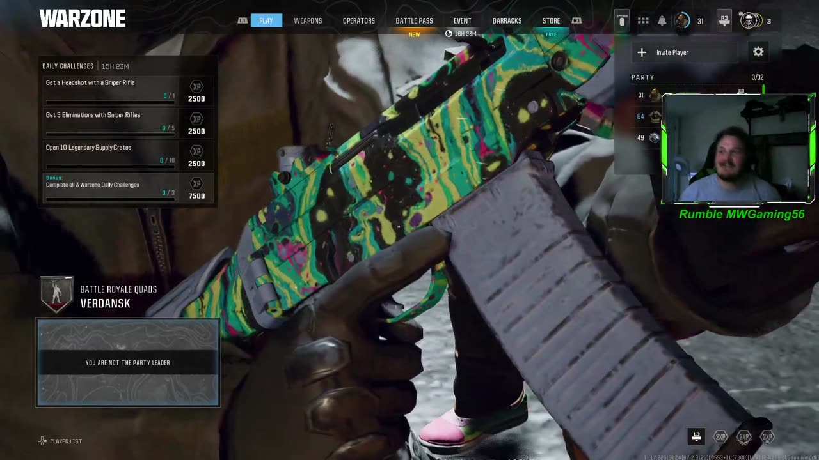Click the Warzone logo
The image size is (819, 460).
(82, 19)
